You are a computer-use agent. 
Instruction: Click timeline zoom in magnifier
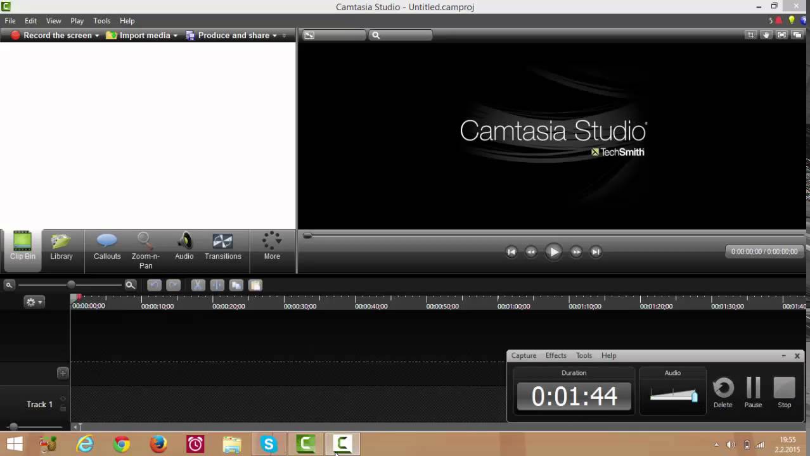tap(130, 285)
